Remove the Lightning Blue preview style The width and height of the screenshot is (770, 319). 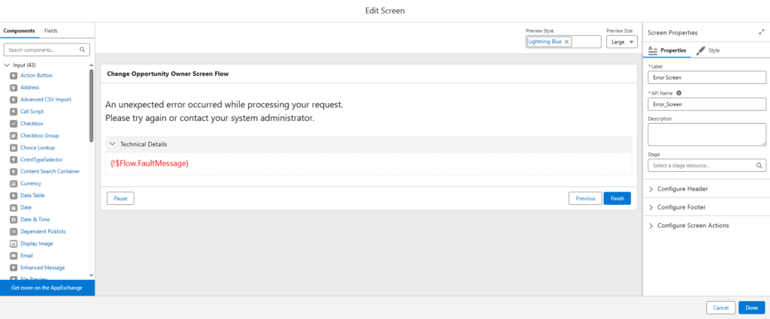click(567, 42)
